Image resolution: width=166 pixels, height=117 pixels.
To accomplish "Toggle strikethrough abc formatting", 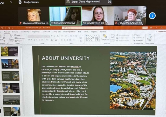I will (x=40, y=40).
